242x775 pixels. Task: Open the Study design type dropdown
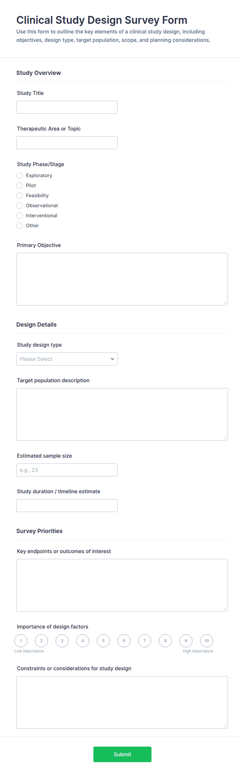tap(67, 359)
